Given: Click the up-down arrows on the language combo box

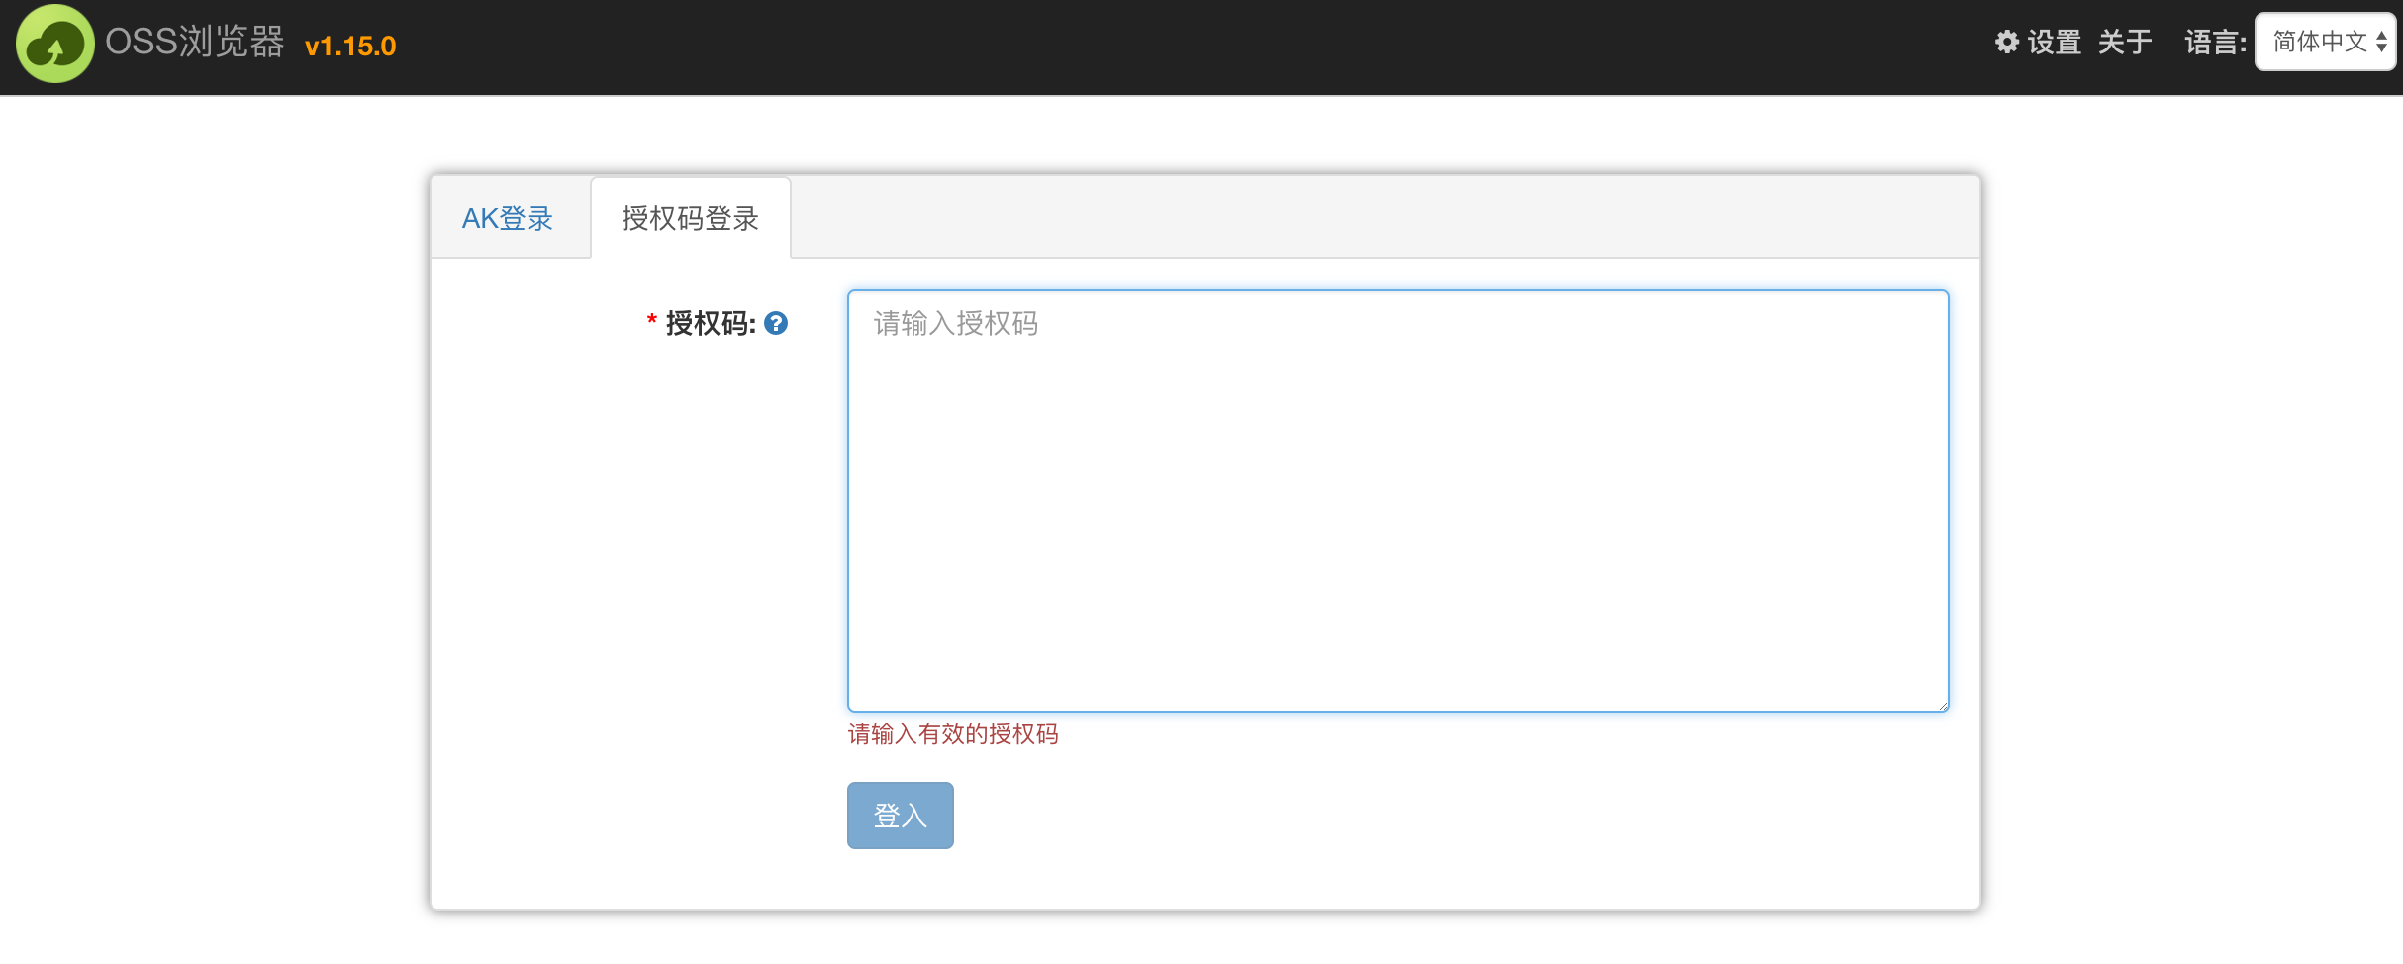Looking at the screenshot, I should click(x=2381, y=42).
